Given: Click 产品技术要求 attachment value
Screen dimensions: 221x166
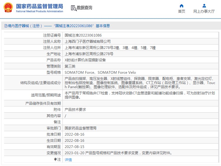Looking at the screenshot, I should [75, 110].
